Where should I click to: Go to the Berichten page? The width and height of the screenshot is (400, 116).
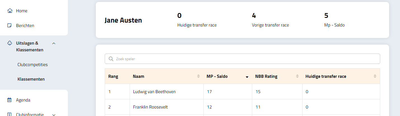[25, 26]
